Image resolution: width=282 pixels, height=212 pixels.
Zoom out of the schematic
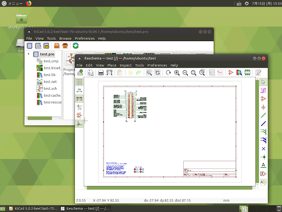[185, 72]
